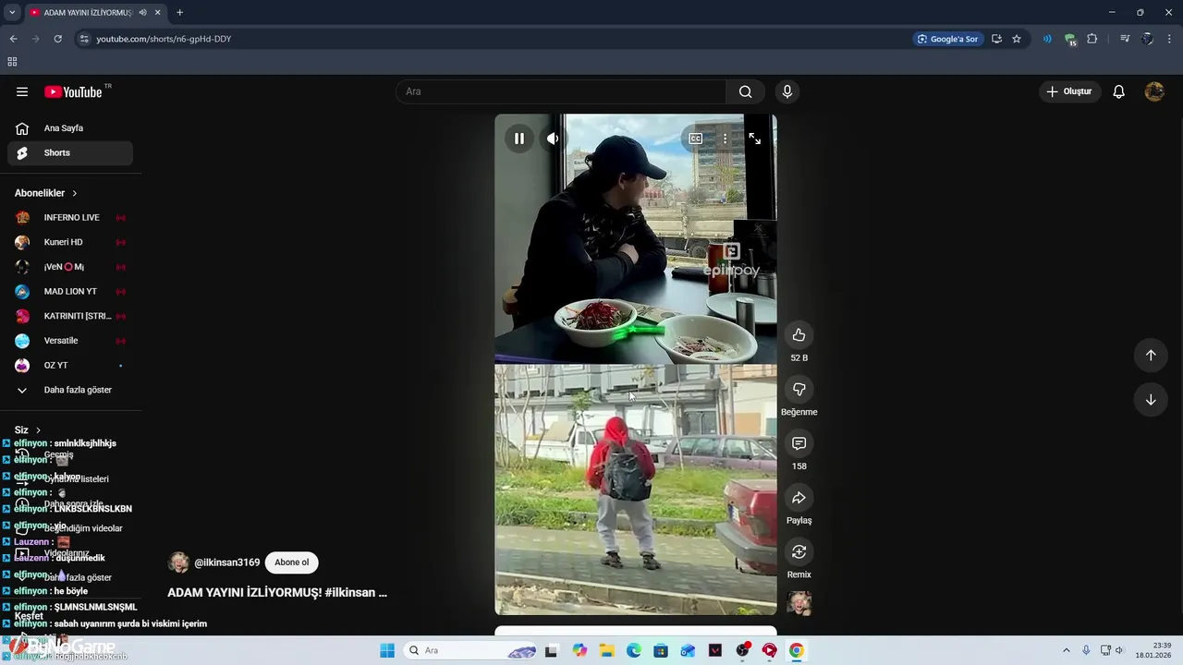Open the KATRINITI subscription channel
The width and height of the screenshot is (1183, 665).
(70, 316)
